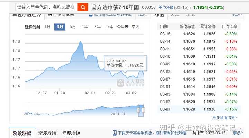Click the orange search magnifier button

point(83,7)
